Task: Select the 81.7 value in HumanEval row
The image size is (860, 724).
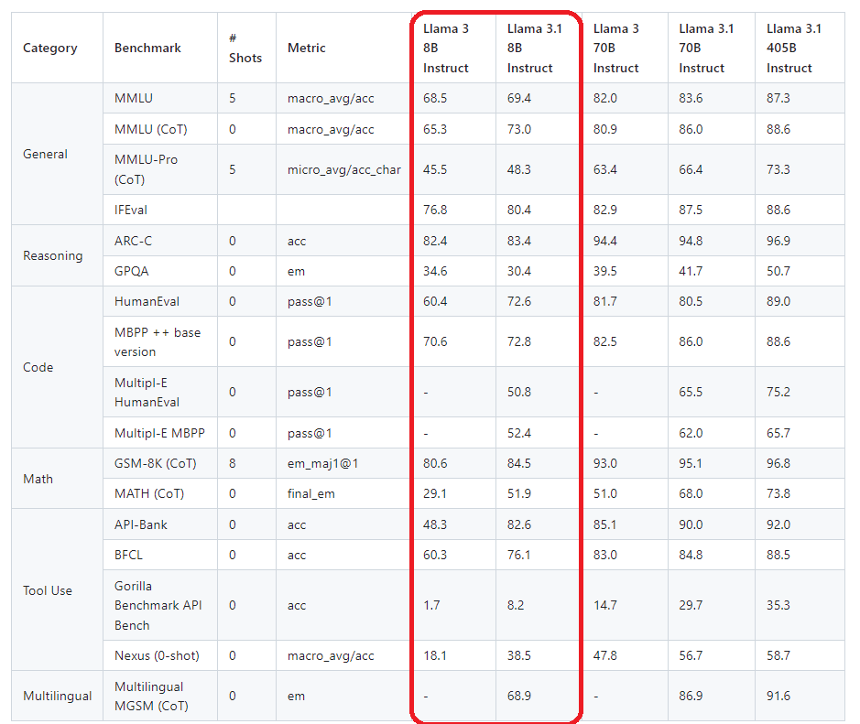Action: [x=605, y=301]
